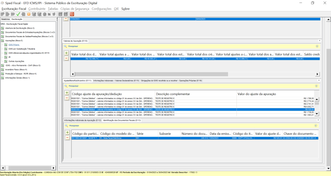Screen dimensions: 331x176
Task: Click minus button beside the 01/04/2023 period row
Action: click(x=66, y=19)
